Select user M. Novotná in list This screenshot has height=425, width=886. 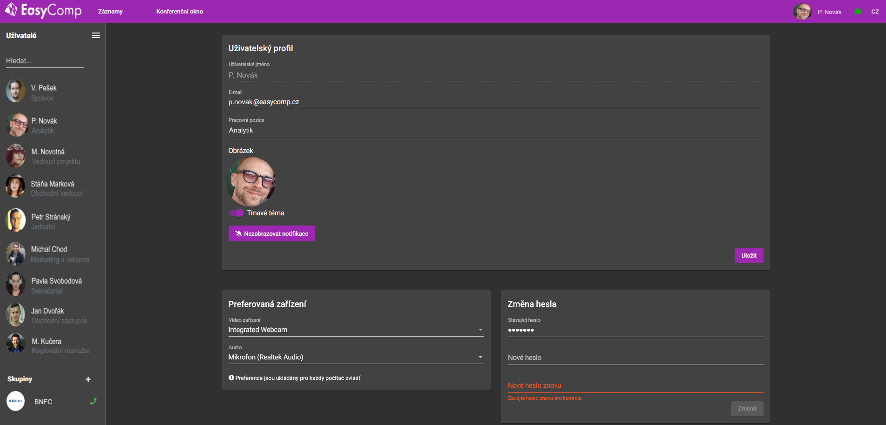tap(48, 156)
